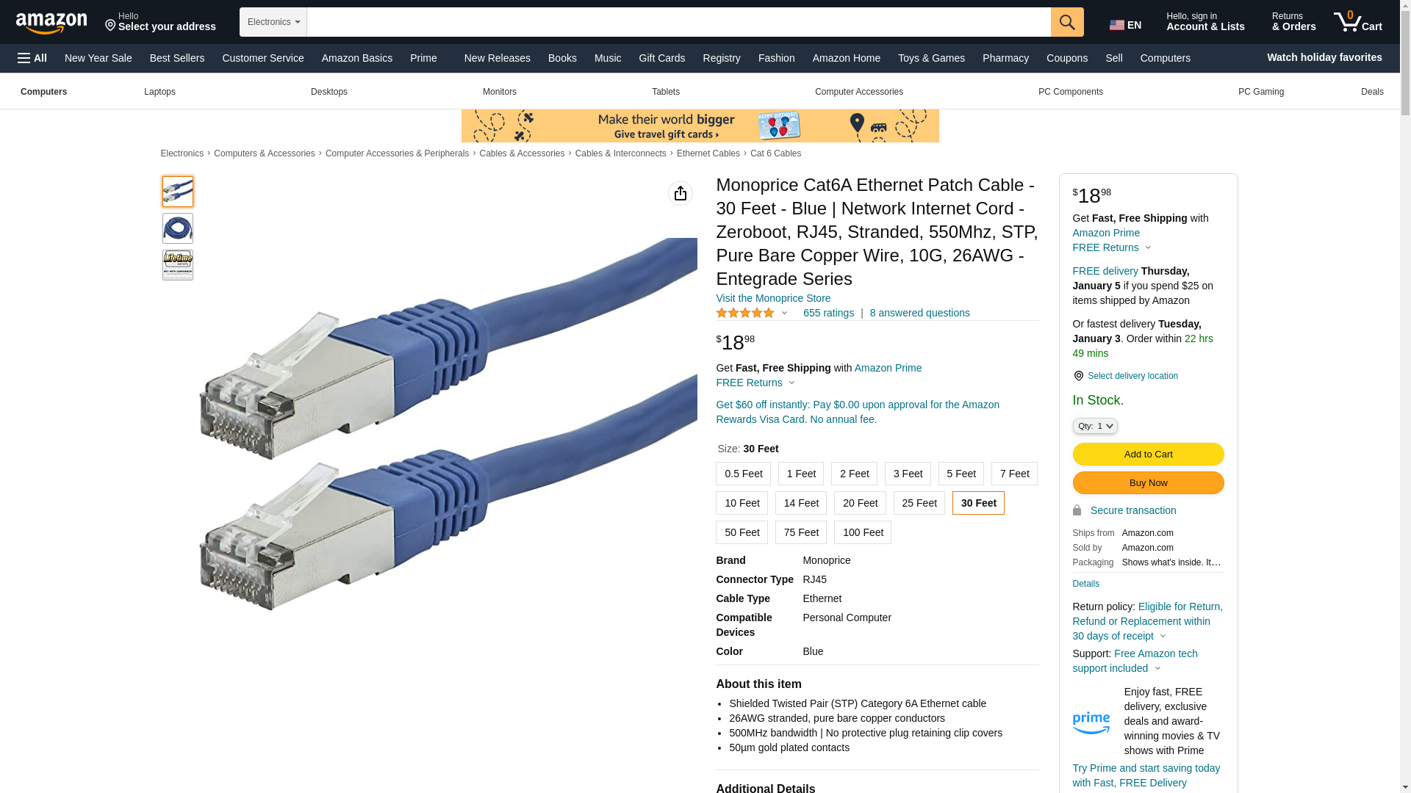The height and width of the screenshot is (793, 1411).
Task: Click in the search text field
Action: pos(678,22)
